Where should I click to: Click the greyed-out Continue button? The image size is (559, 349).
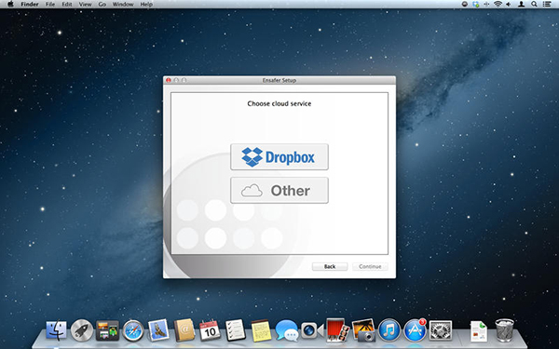(370, 266)
